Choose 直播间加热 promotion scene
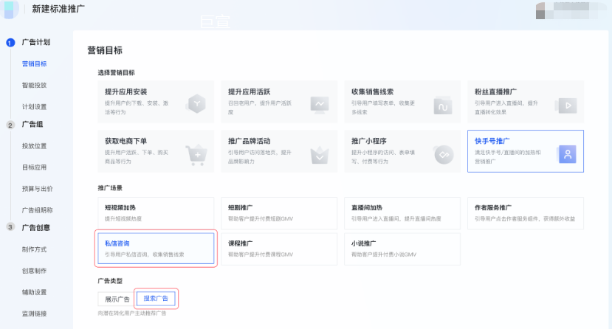The width and height of the screenshot is (612, 329). 402,213
